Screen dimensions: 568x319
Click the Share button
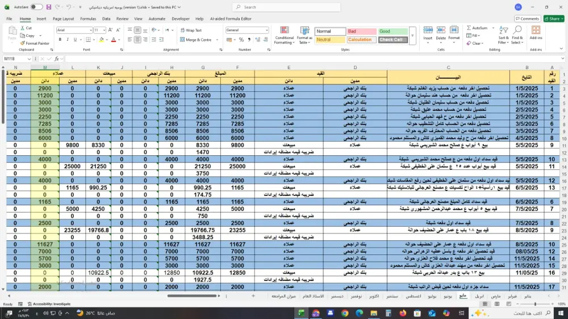[554, 19]
